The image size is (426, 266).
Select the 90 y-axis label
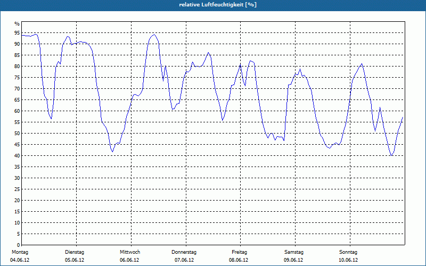(x=17, y=44)
